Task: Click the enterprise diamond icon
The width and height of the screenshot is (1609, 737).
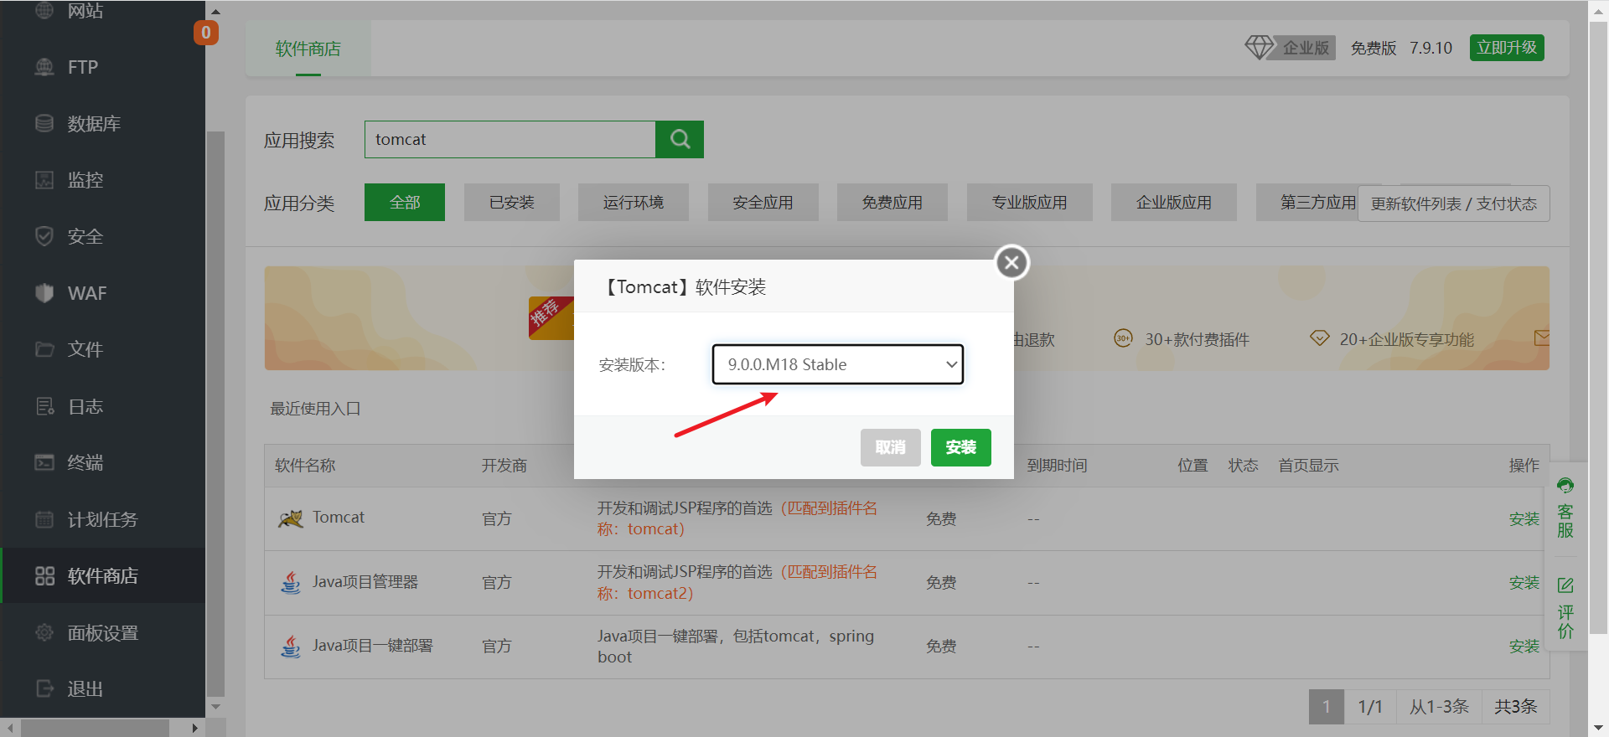Action: coord(1259,47)
